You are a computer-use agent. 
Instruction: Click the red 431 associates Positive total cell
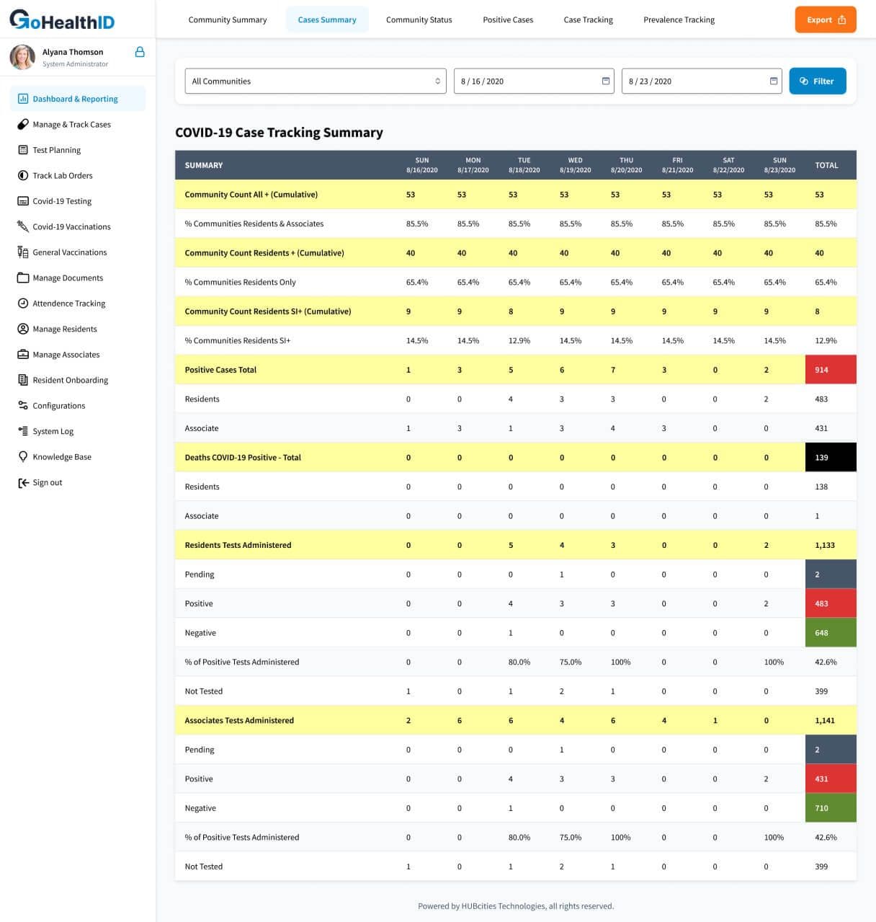point(831,779)
